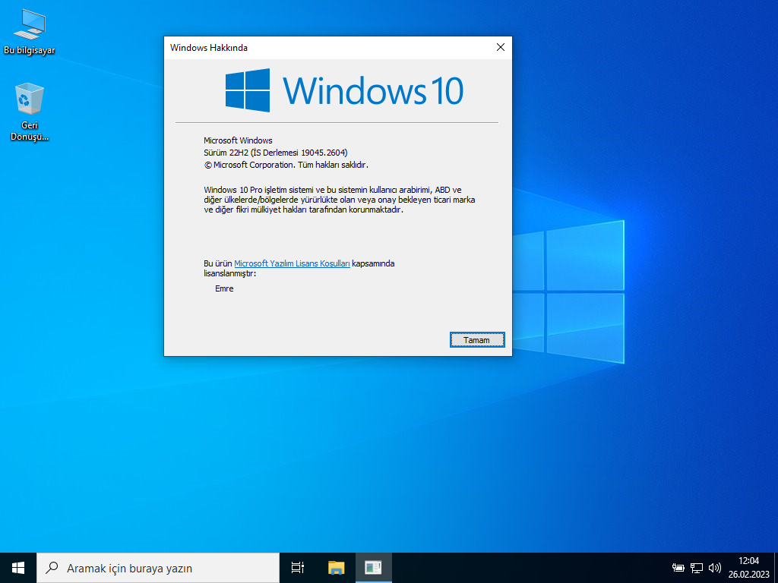Click the Tamam button
The image size is (778, 583).
[x=477, y=340]
